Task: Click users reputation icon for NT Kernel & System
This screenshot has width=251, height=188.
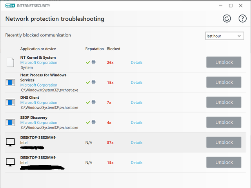Action: click(94, 62)
